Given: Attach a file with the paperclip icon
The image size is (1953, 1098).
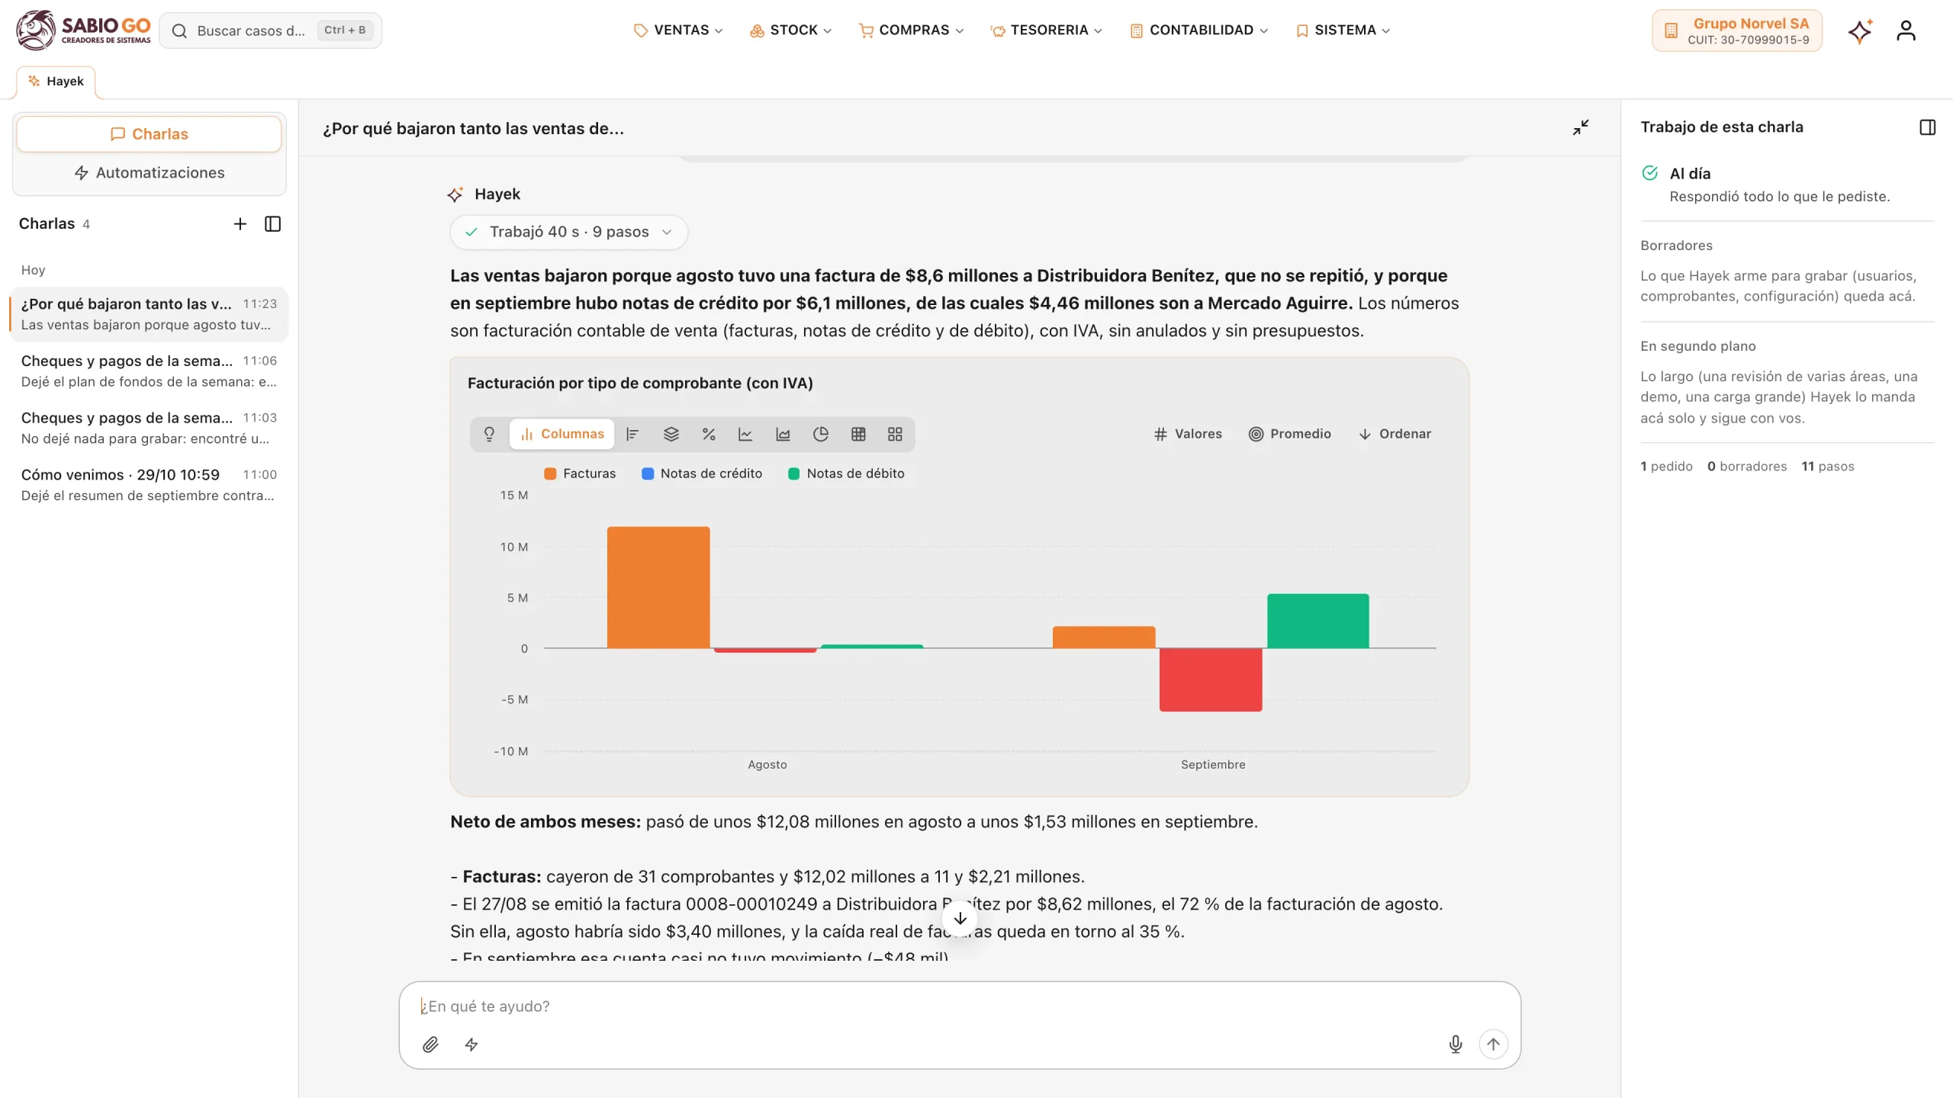Looking at the screenshot, I should [430, 1045].
